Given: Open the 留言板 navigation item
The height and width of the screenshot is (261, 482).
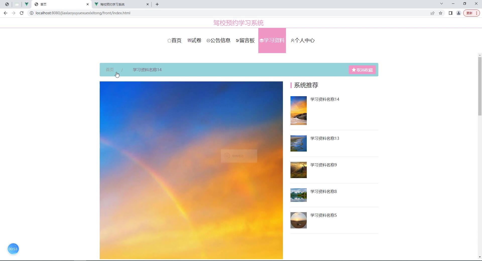Looking at the screenshot, I should (245, 40).
